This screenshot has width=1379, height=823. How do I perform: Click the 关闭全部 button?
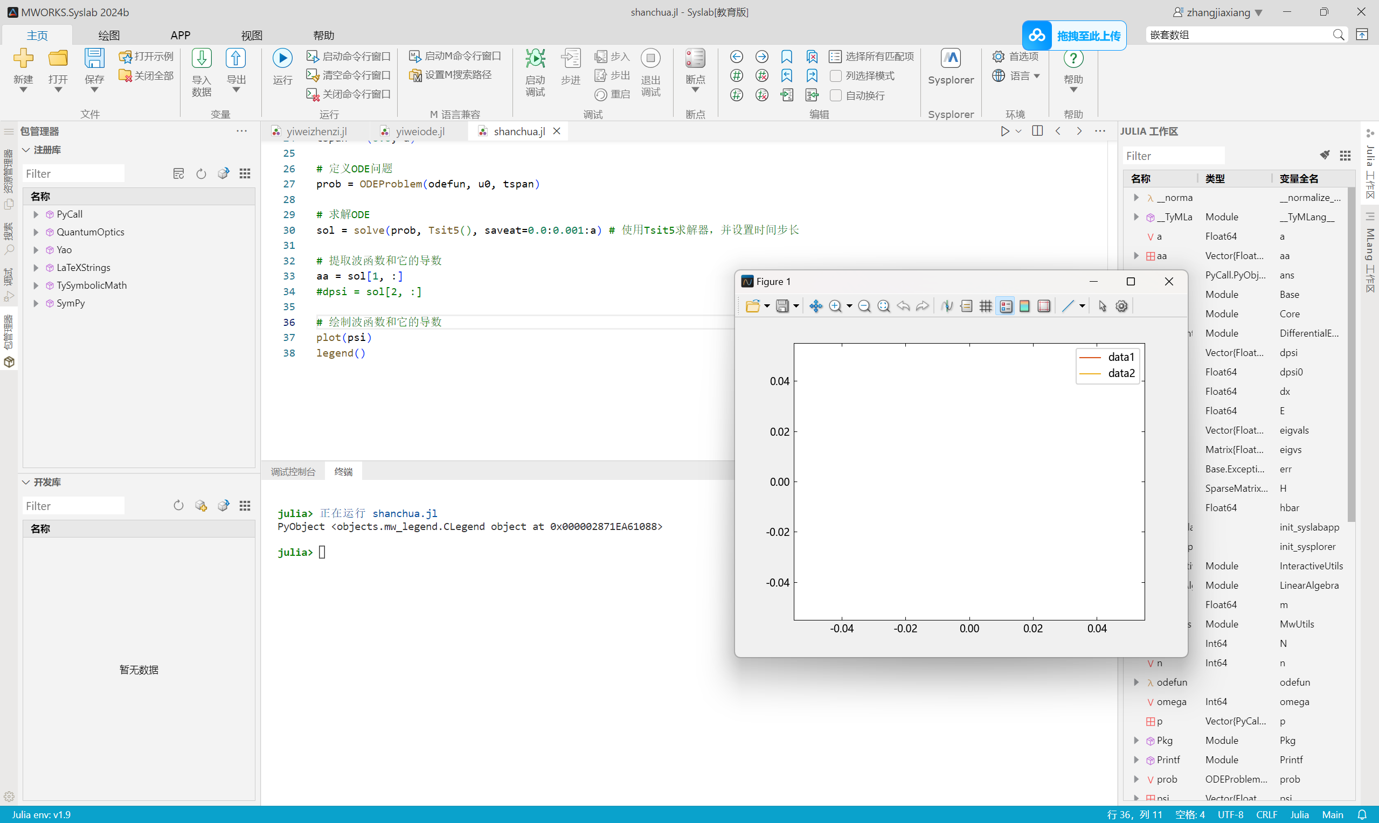click(146, 75)
